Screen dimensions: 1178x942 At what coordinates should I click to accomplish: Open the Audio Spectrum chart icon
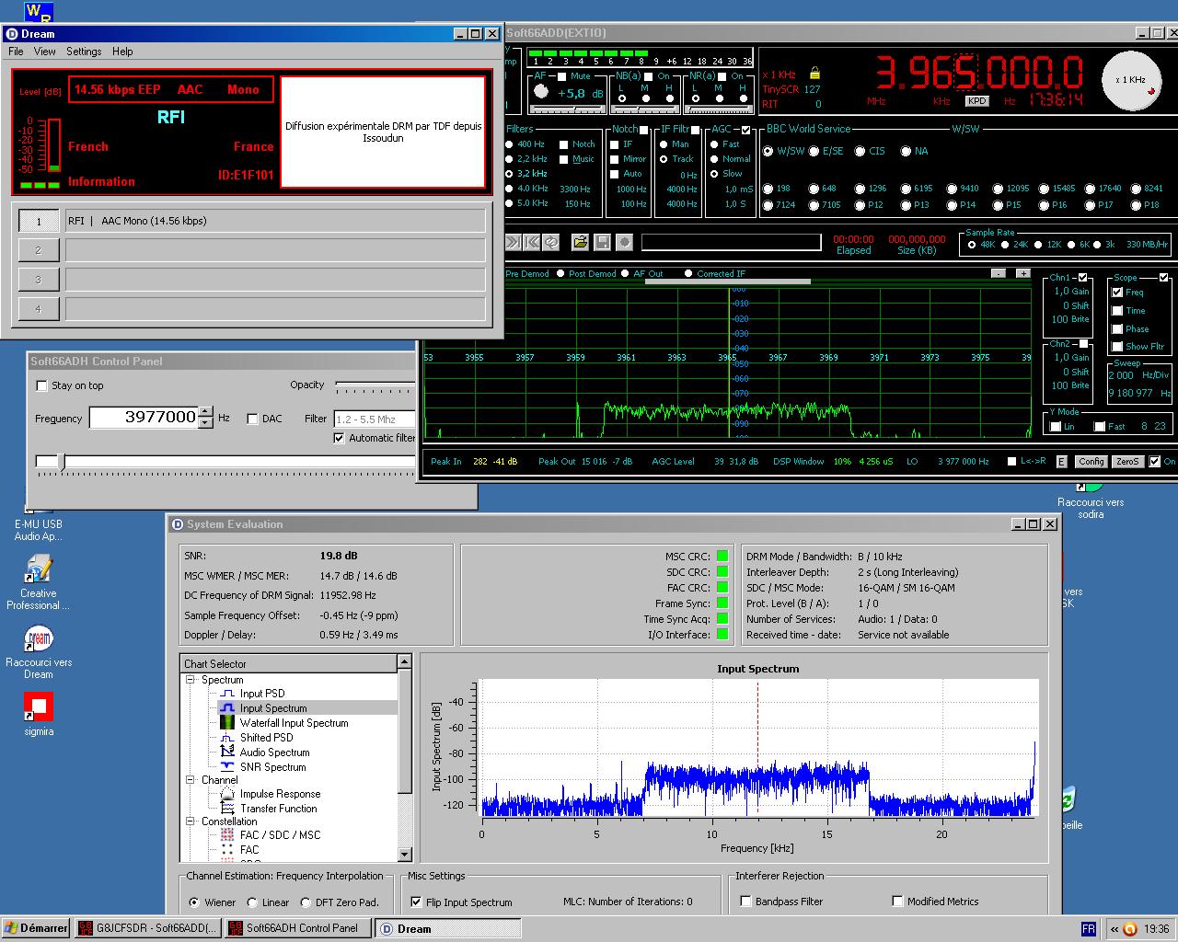coord(227,752)
